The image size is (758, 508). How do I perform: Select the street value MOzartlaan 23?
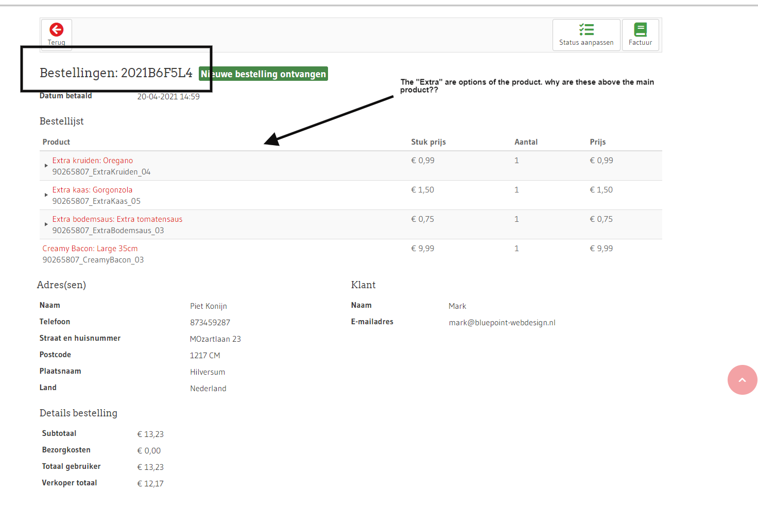click(215, 339)
